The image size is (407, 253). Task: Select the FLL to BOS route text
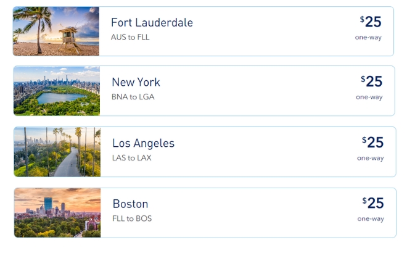[x=132, y=218]
